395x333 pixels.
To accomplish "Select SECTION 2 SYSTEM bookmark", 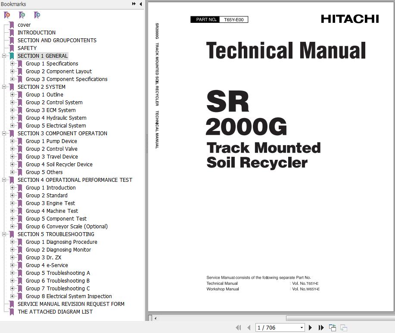I will tap(41, 87).
